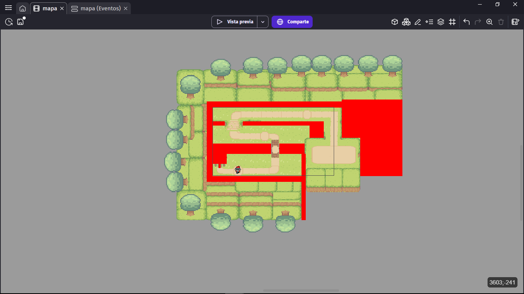Go to the Home tab
Image resolution: width=524 pixels, height=294 pixels.
pos(23,8)
